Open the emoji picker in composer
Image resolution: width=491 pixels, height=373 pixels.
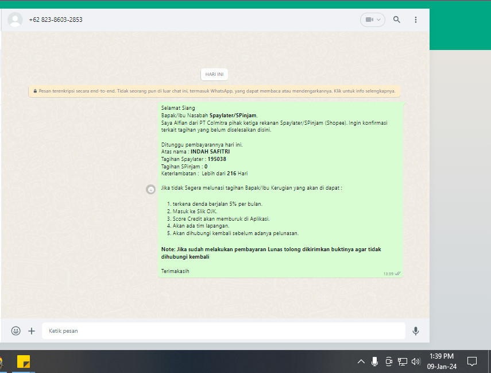click(x=16, y=330)
